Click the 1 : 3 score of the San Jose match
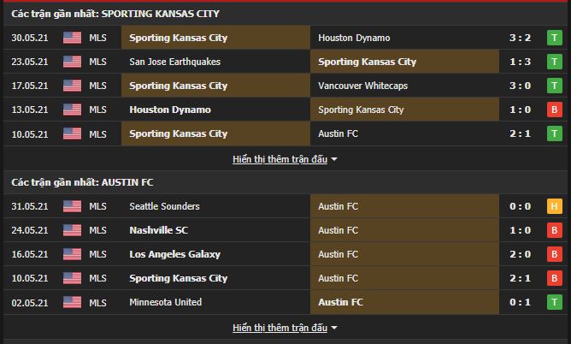Screen dimensions: 571x344 (520, 62)
